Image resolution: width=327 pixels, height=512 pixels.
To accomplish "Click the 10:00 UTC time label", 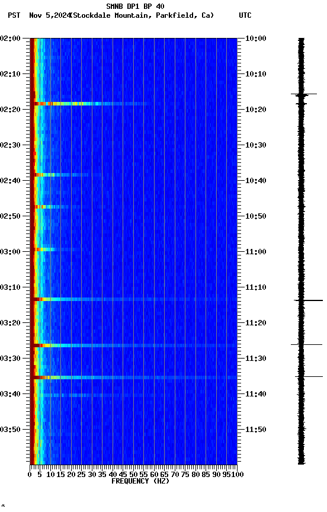I will pyautogui.click(x=256, y=39).
